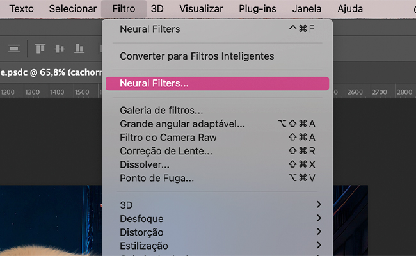Expand the Distorção submenu
The image size is (416, 256).
218,232
